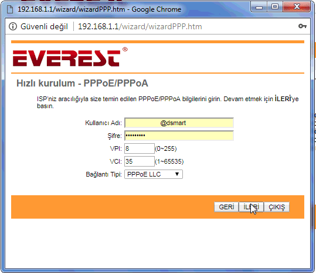
Task: Click into the VCI value field
Action: [140, 161]
